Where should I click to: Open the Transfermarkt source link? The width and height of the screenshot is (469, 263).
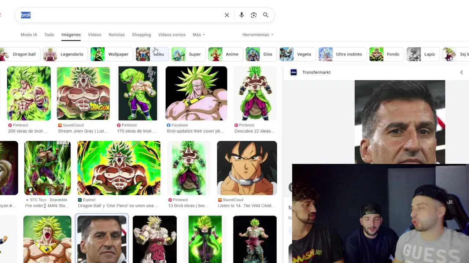(x=316, y=72)
